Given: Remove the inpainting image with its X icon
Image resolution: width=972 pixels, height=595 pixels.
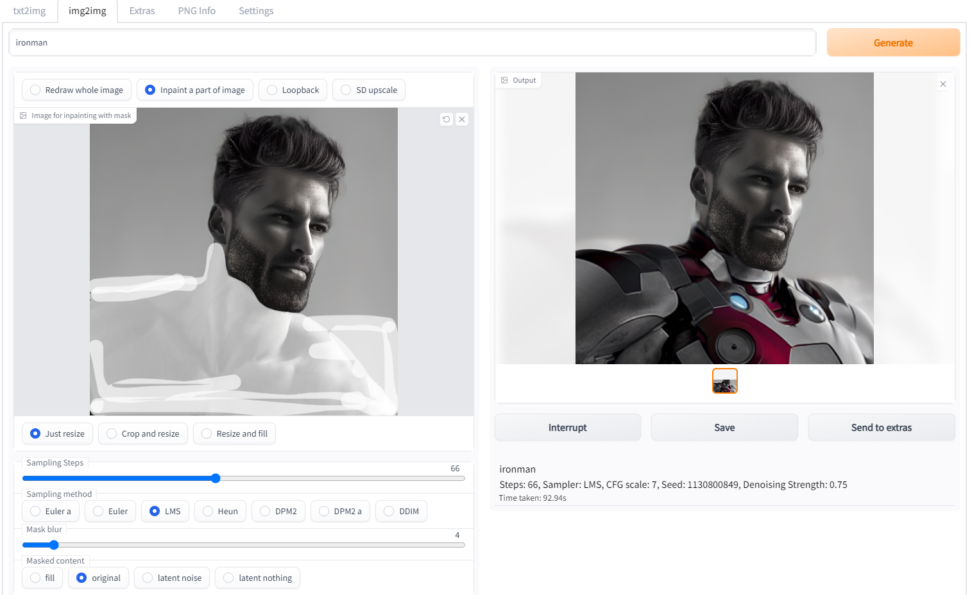Looking at the screenshot, I should (x=462, y=119).
